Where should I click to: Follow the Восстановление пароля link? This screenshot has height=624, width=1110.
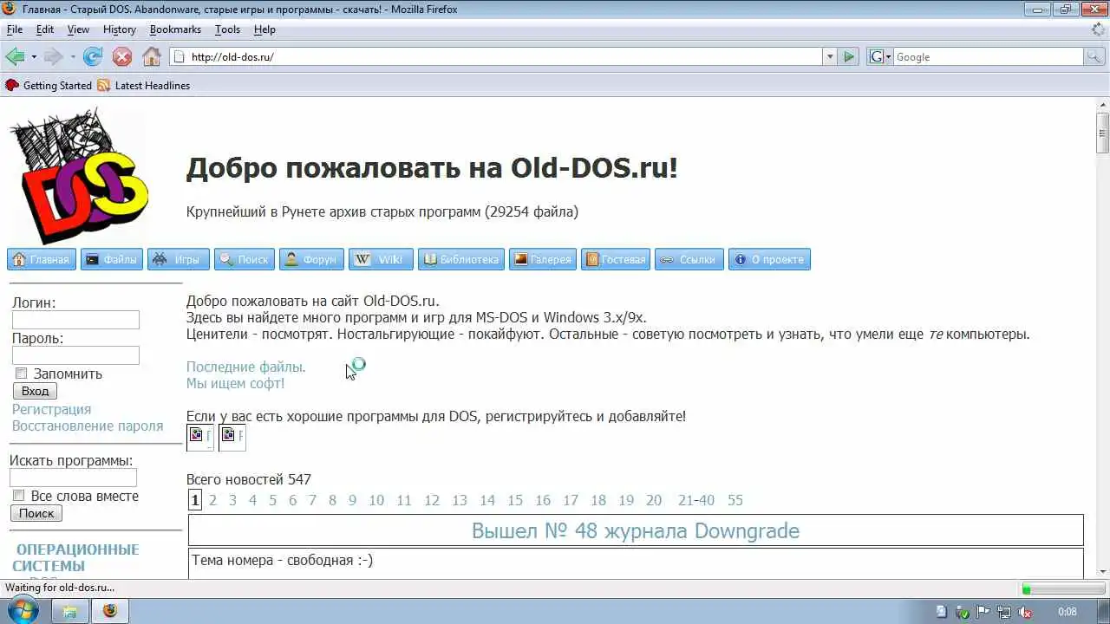pos(88,426)
